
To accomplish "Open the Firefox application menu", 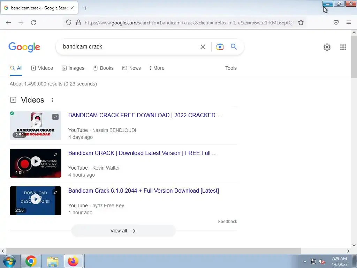I will [349, 22].
